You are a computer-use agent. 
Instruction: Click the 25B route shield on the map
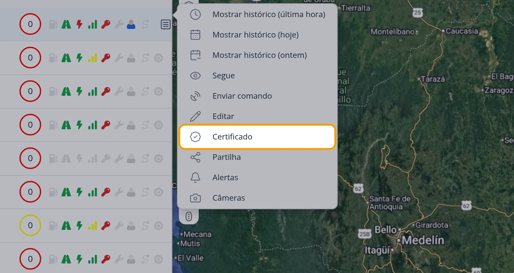tap(364, 234)
